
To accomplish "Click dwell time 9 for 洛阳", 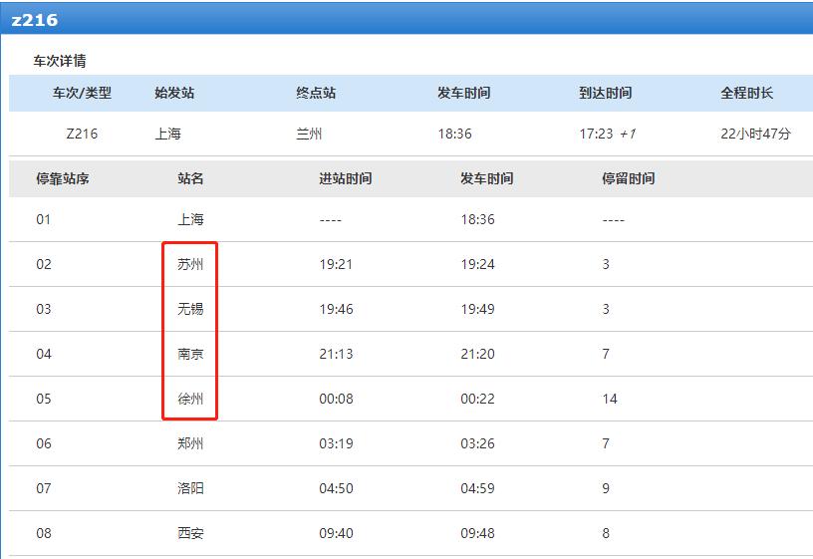I will click(606, 488).
